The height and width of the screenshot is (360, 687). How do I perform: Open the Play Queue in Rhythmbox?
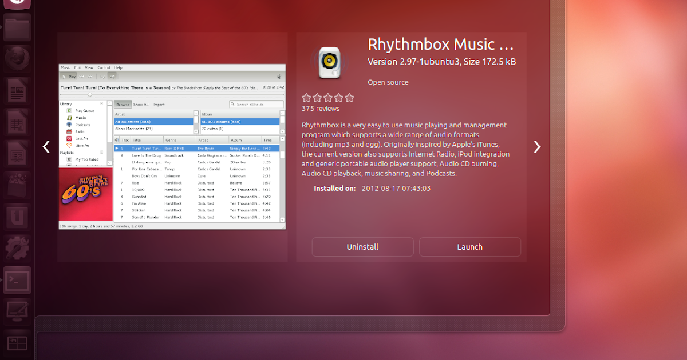click(x=85, y=111)
